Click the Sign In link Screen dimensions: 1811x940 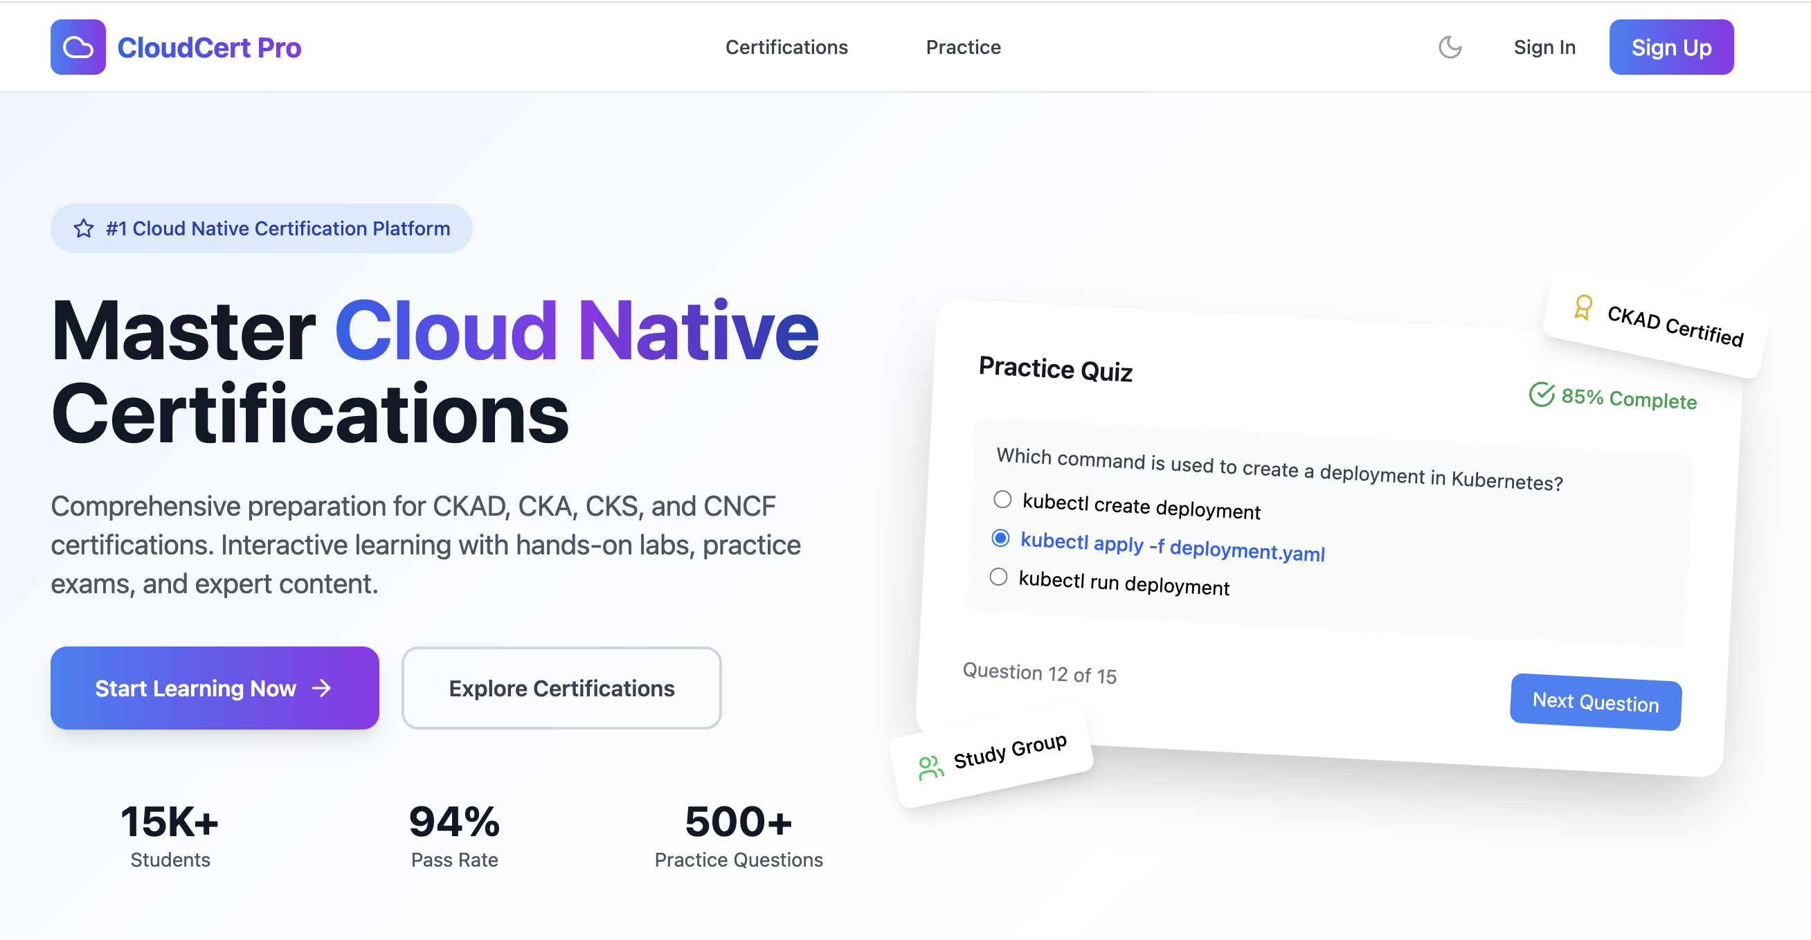1544,47
